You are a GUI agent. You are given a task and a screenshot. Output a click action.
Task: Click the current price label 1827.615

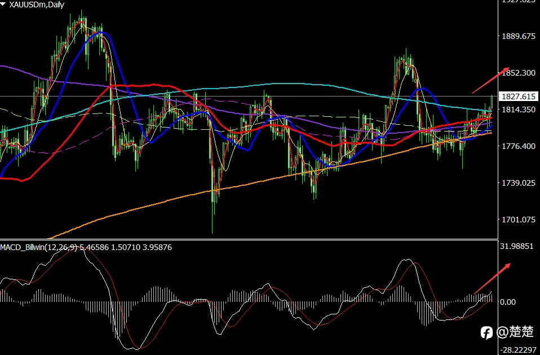tap(519, 97)
